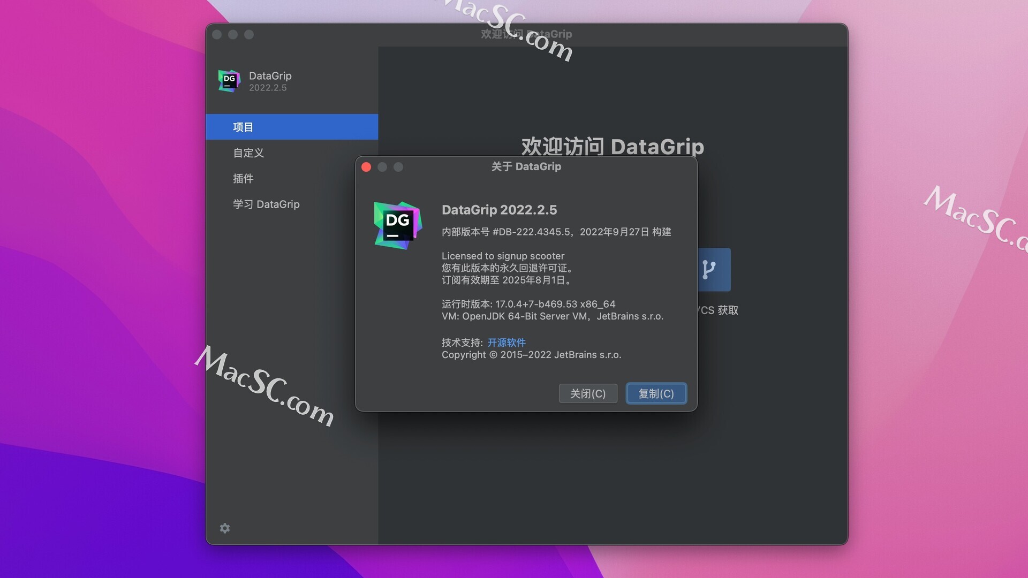Screen dimensions: 1028x578
Task: Click the Copyright 2015–2022 JetBrains line
Action: pyautogui.click(x=532, y=355)
